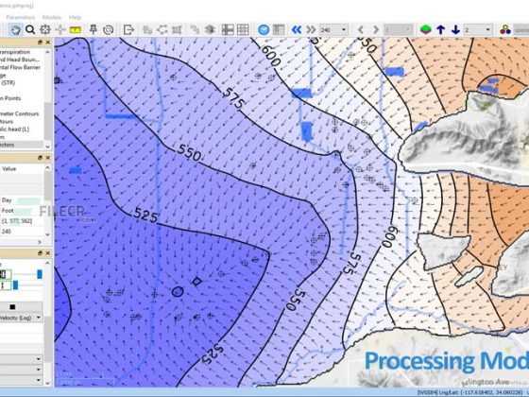Select Hydraulic head [L] in layer list
Viewport: 529px width, 397px height.
pyautogui.click(x=15, y=129)
